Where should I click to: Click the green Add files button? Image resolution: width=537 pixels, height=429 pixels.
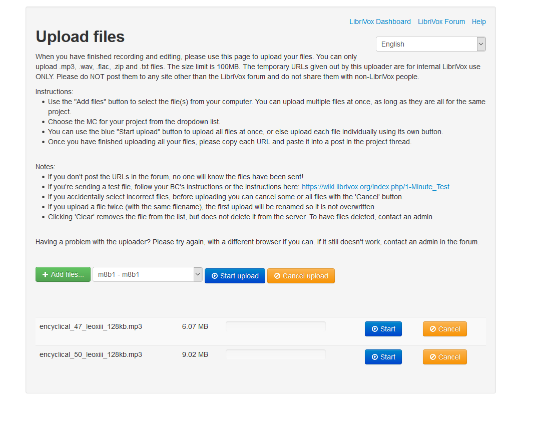coord(63,274)
